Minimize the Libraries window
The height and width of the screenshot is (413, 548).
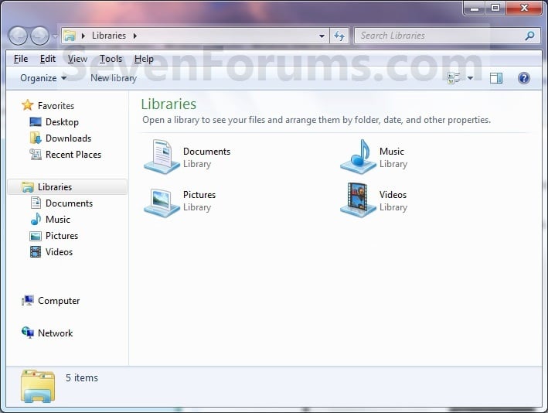point(475,8)
